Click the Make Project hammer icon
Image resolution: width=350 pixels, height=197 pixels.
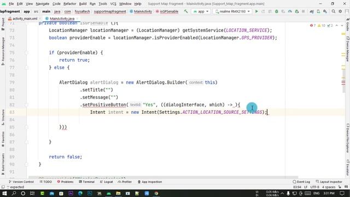click(186, 11)
